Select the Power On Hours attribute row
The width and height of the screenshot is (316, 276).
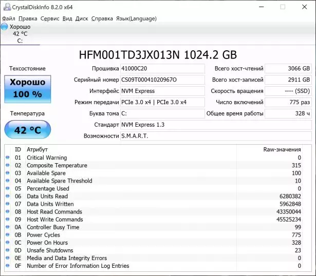click(154, 243)
